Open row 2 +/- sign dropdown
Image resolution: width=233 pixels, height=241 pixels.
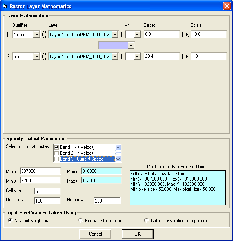pyautogui.click(x=137, y=57)
